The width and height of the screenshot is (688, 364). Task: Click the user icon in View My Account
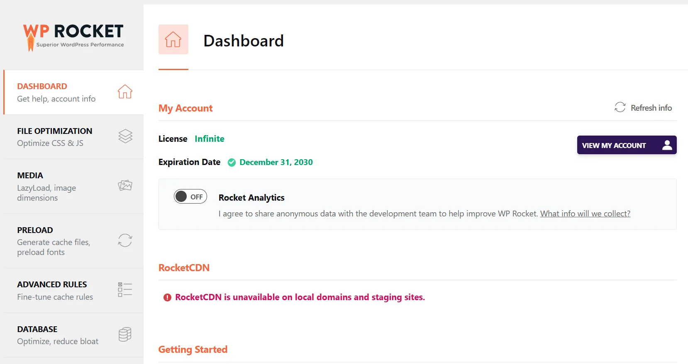[667, 145]
